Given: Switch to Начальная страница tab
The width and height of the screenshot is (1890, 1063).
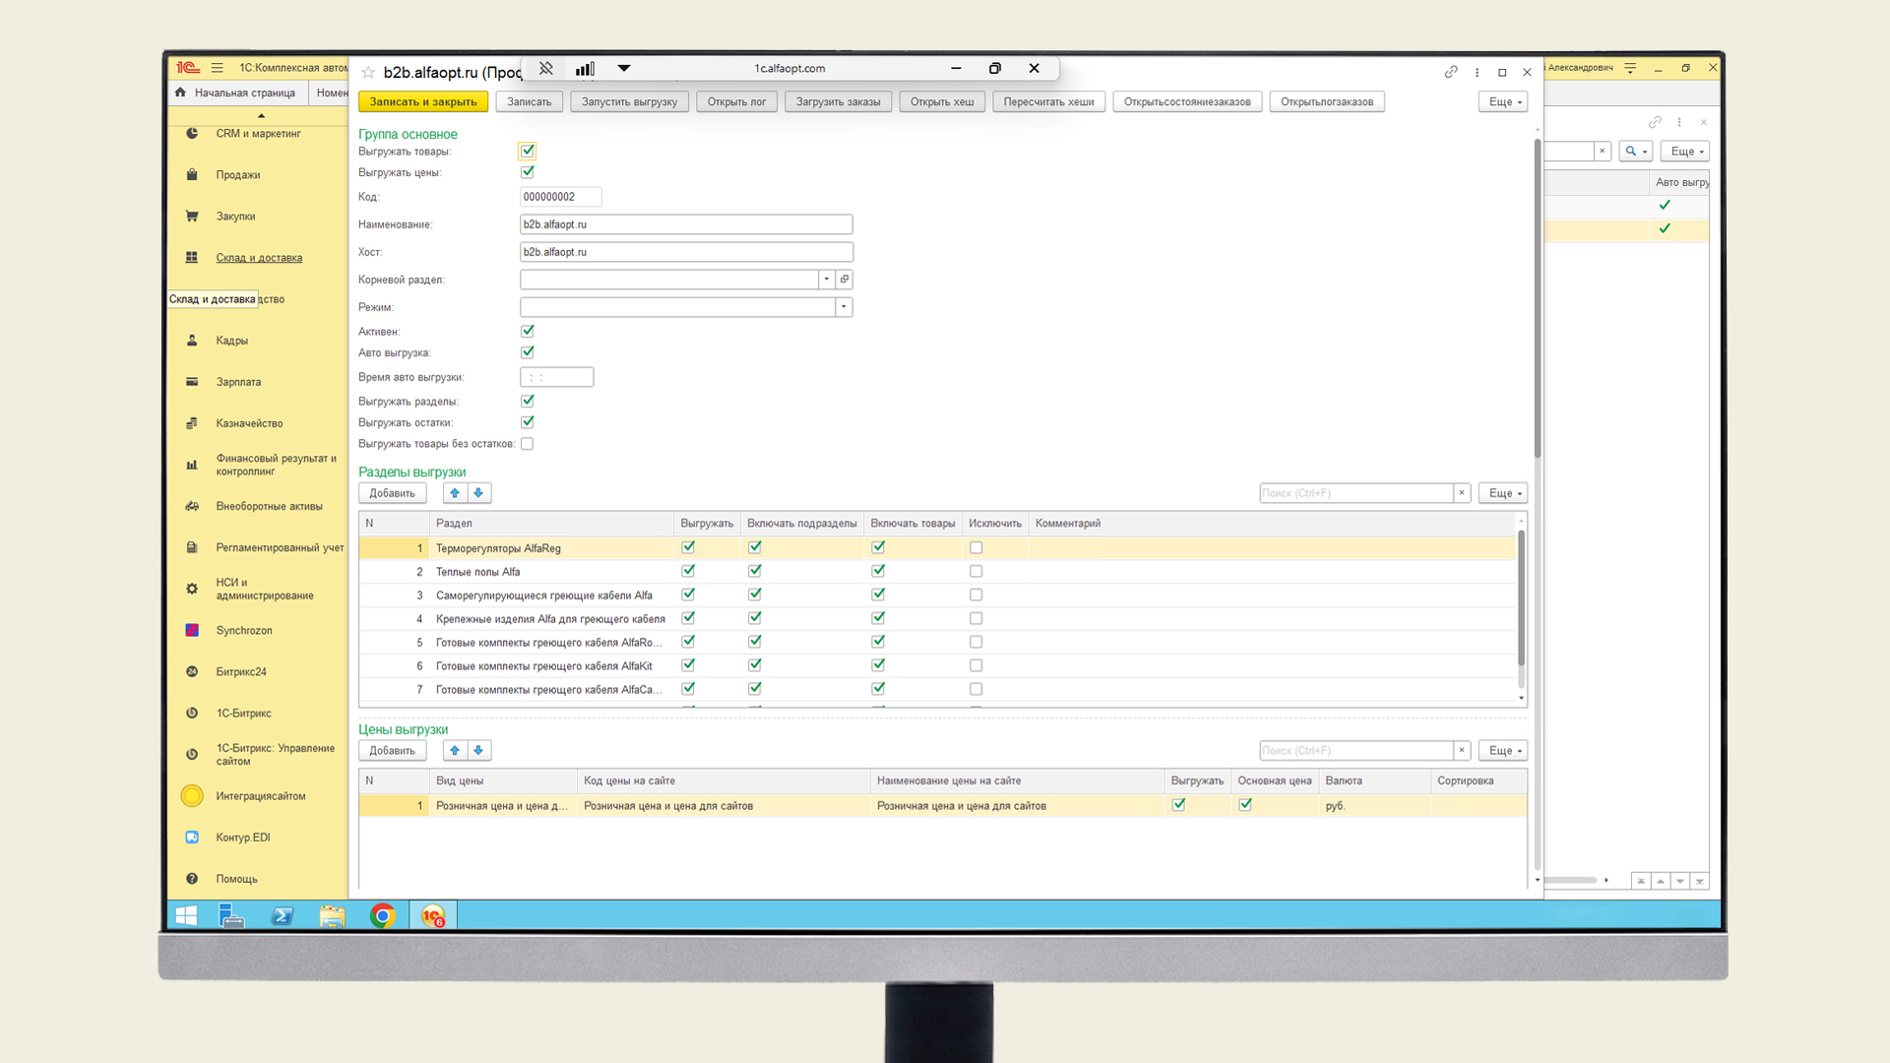Looking at the screenshot, I should pyautogui.click(x=237, y=93).
